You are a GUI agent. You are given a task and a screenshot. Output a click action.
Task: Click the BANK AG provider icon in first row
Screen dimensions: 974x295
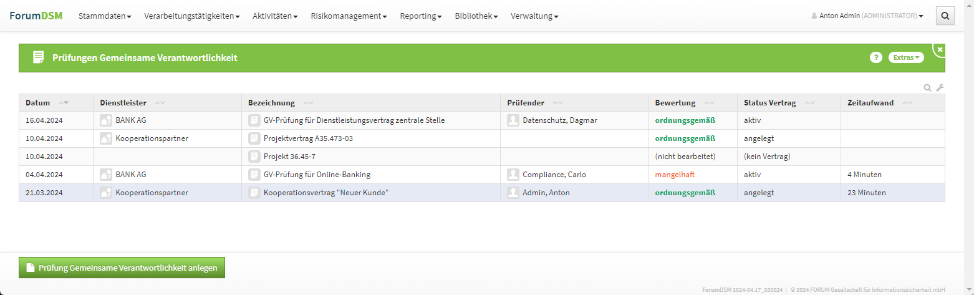106,120
